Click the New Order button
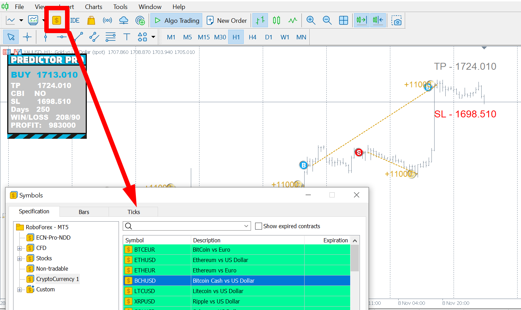Screen dimensions: 521x310 pyautogui.click(x=227, y=20)
